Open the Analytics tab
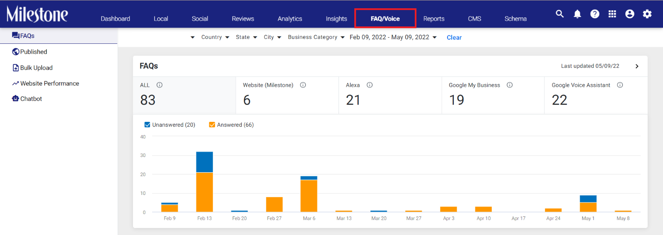The height and width of the screenshot is (235, 663). (x=290, y=19)
